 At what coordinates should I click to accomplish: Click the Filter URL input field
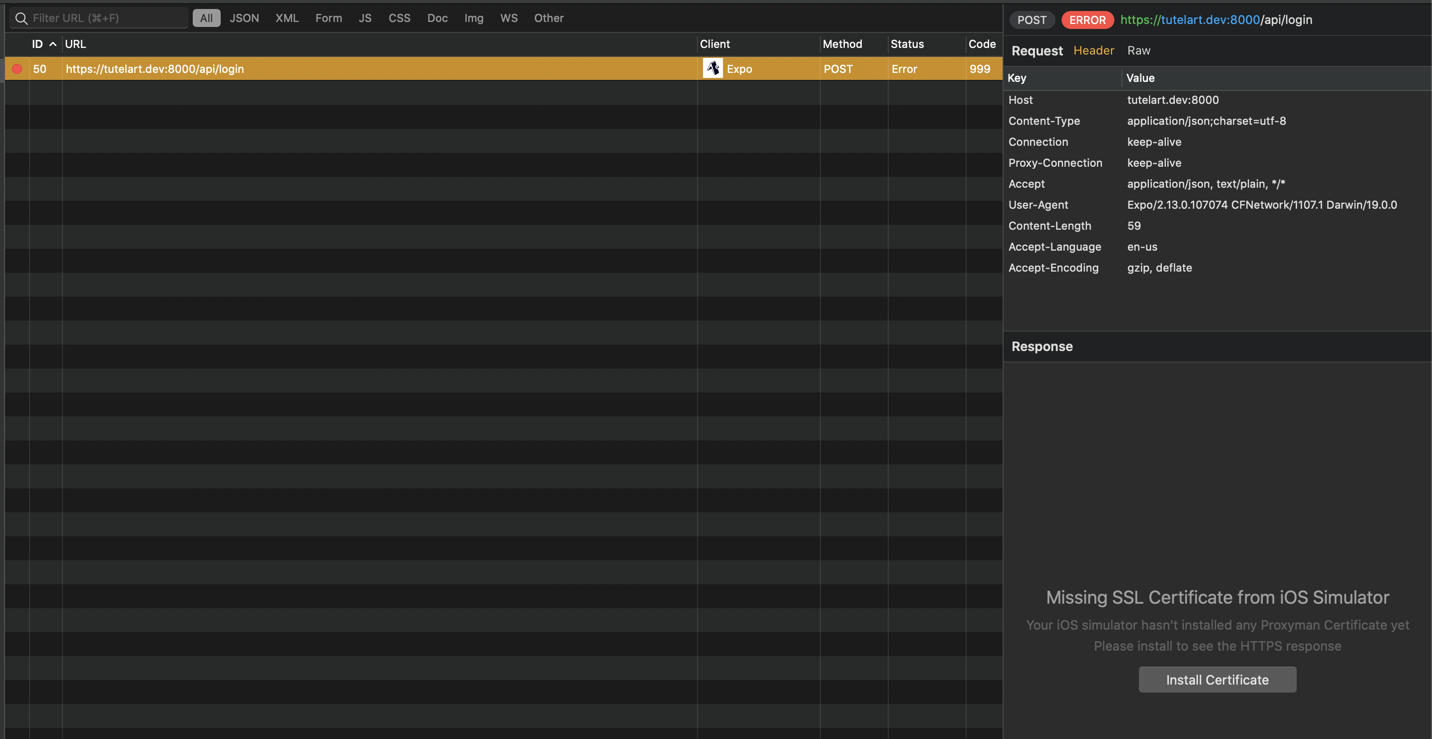click(106, 18)
